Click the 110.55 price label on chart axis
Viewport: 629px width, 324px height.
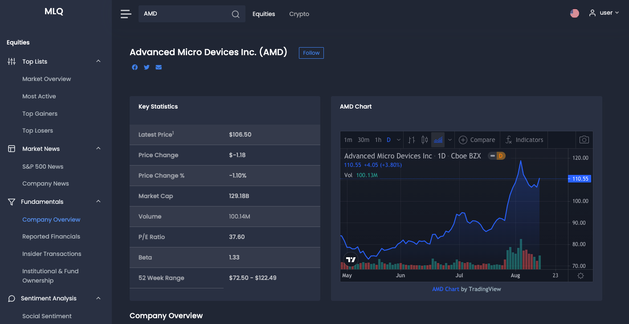click(x=580, y=179)
